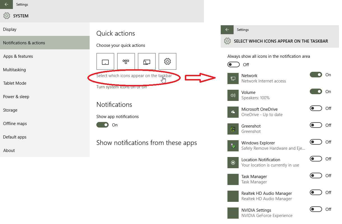This screenshot has width=342, height=224.
Task: Click the Windows Explorer safely remove icon
Action: pyautogui.click(x=233, y=146)
